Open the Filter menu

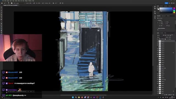[19, 1]
